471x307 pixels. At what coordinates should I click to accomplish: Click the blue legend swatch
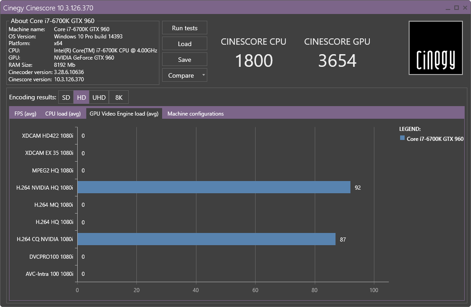(402, 138)
